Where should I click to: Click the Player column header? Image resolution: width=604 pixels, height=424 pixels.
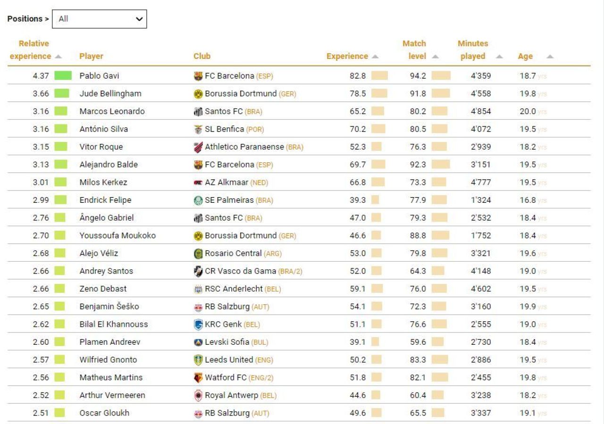pos(91,56)
